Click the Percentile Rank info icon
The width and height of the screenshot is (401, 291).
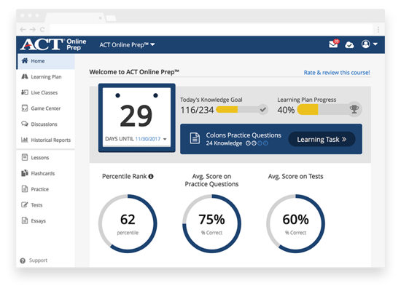151,176
